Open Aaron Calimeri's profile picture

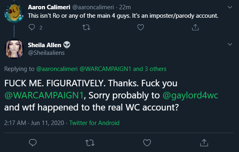coord(14,13)
